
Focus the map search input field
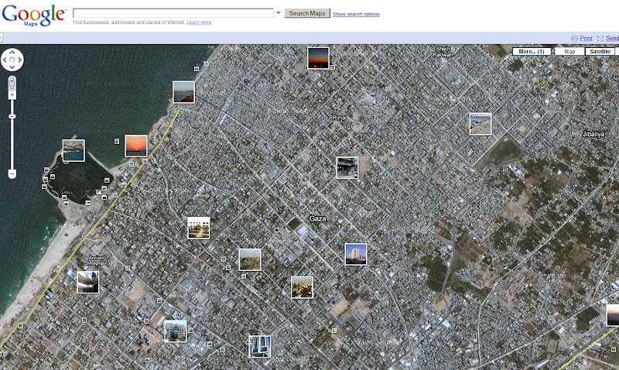coord(173,13)
